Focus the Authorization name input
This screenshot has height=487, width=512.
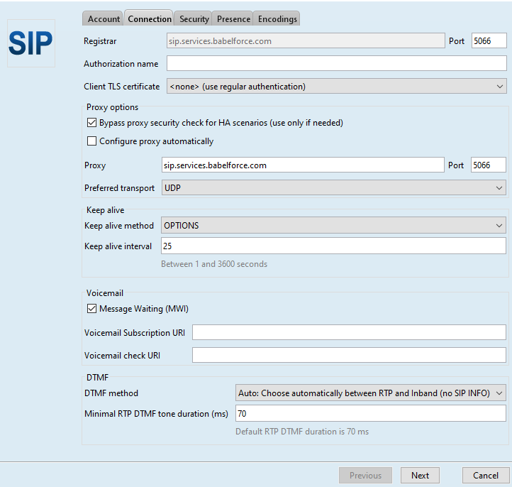(337, 63)
